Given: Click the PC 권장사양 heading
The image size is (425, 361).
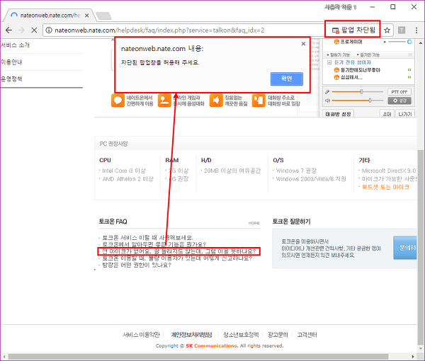Looking at the screenshot, I should (x=113, y=144).
